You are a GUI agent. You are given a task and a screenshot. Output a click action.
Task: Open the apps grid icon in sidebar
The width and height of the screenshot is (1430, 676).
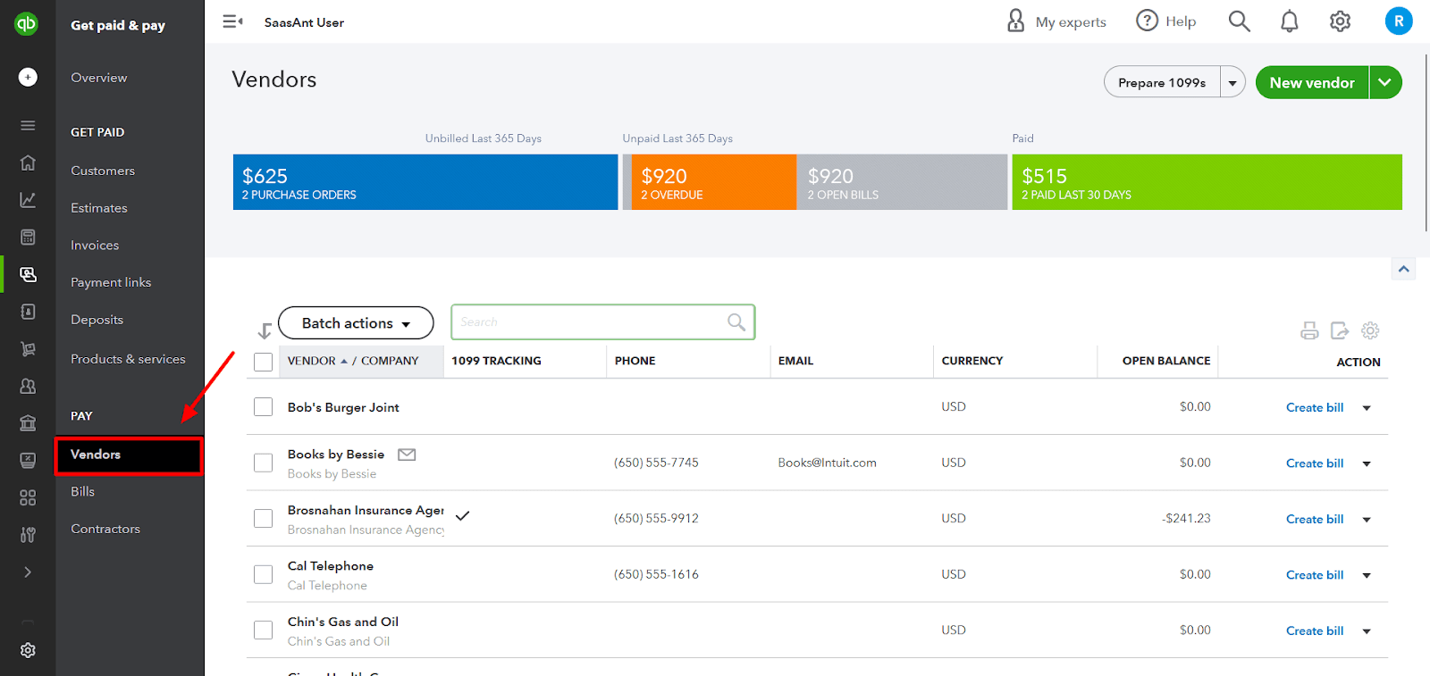(x=28, y=497)
